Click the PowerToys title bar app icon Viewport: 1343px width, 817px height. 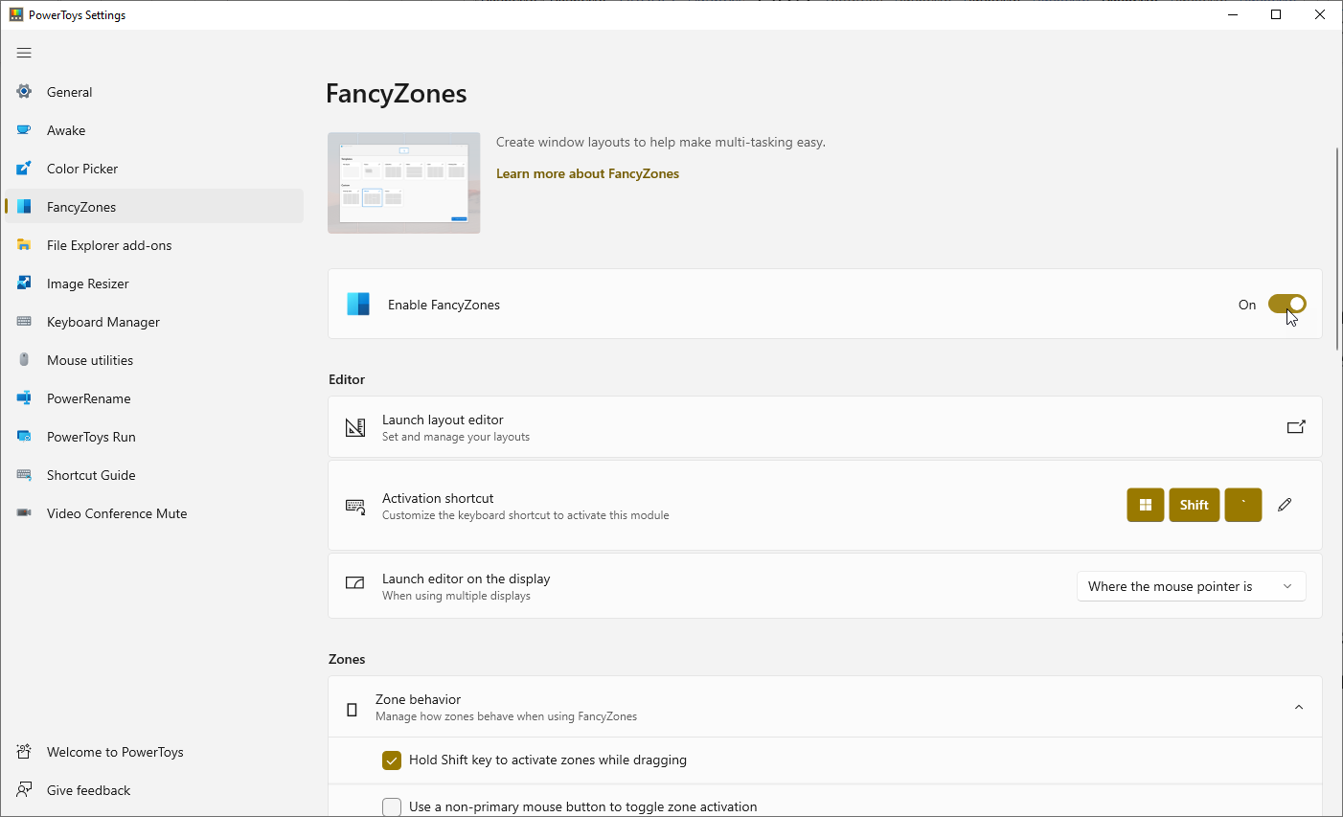click(16, 14)
